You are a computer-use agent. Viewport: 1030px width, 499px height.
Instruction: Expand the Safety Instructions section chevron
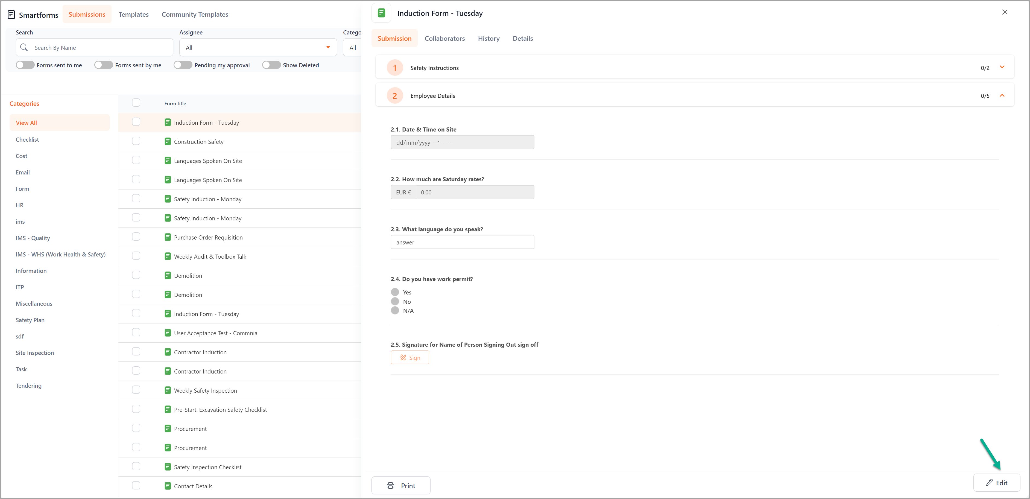1002,67
